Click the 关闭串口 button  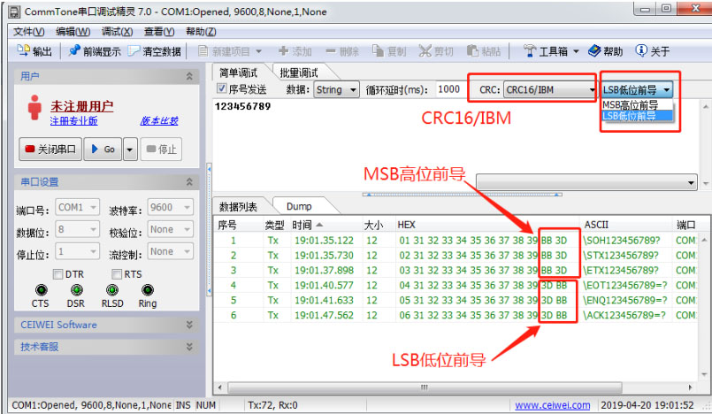pyautogui.click(x=50, y=149)
